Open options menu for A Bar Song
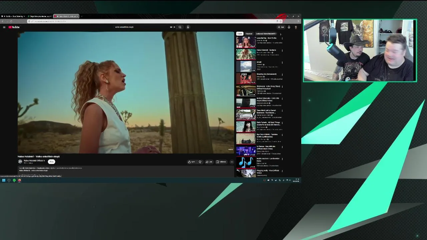Screen dimensions: 427x240 pyautogui.click(x=282, y=86)
